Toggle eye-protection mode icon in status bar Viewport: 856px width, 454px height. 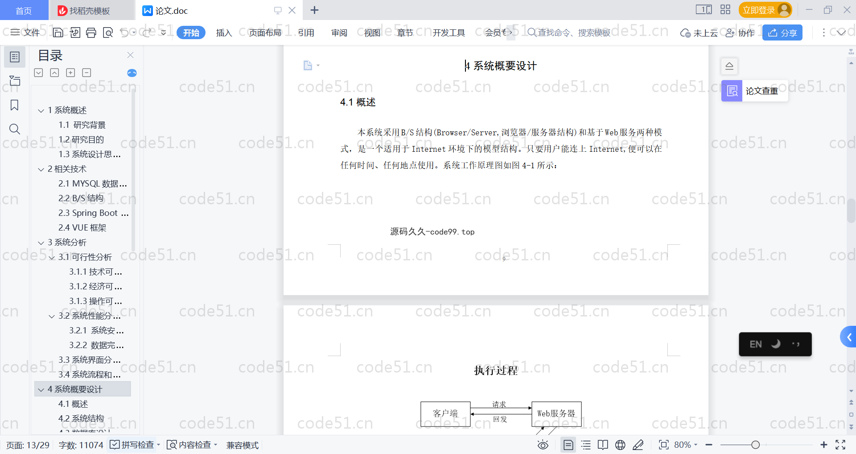(543, 445)
